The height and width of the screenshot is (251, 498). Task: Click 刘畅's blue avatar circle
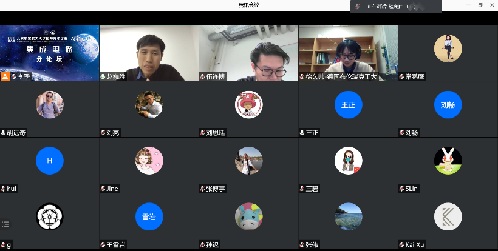(448, 105)
